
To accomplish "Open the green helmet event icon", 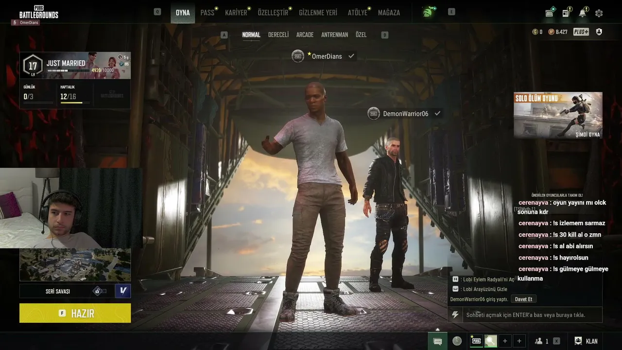I will point(429,12).
